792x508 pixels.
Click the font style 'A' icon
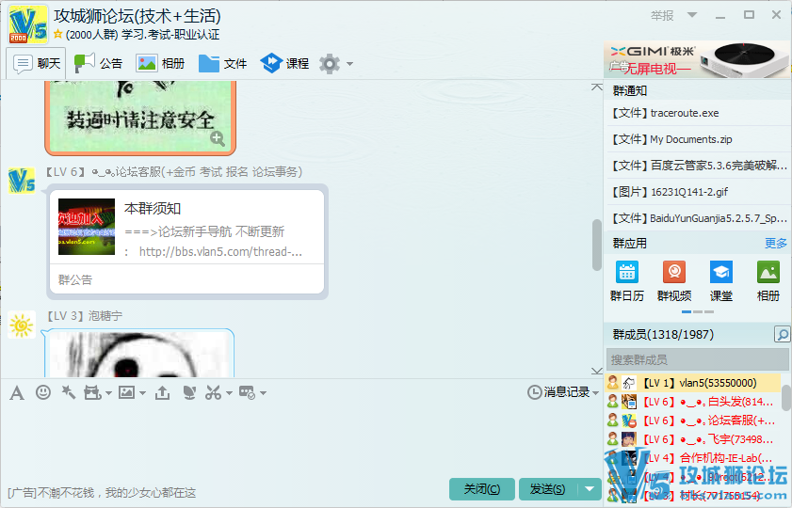[17, 392]
